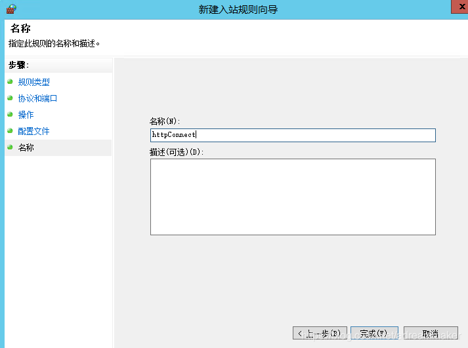Click the 新建入站规则向导 window title text
This screenshot has height=348, width=468.
(x=238, y=10)
